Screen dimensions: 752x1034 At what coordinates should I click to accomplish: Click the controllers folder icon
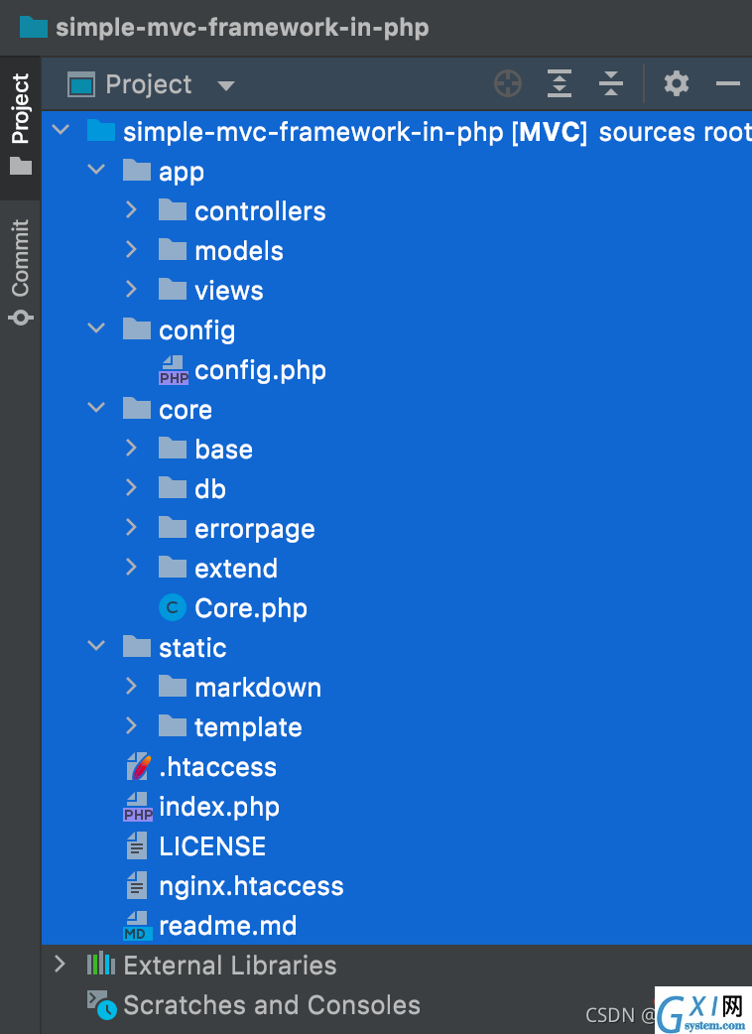click(x=173, y=209)
